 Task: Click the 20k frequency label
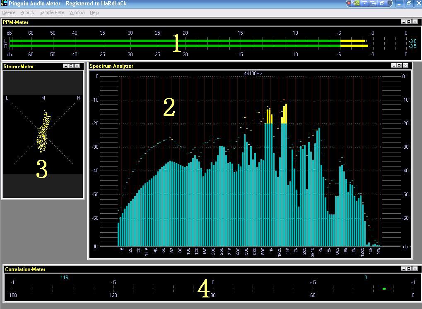click(x=379, y=251)
